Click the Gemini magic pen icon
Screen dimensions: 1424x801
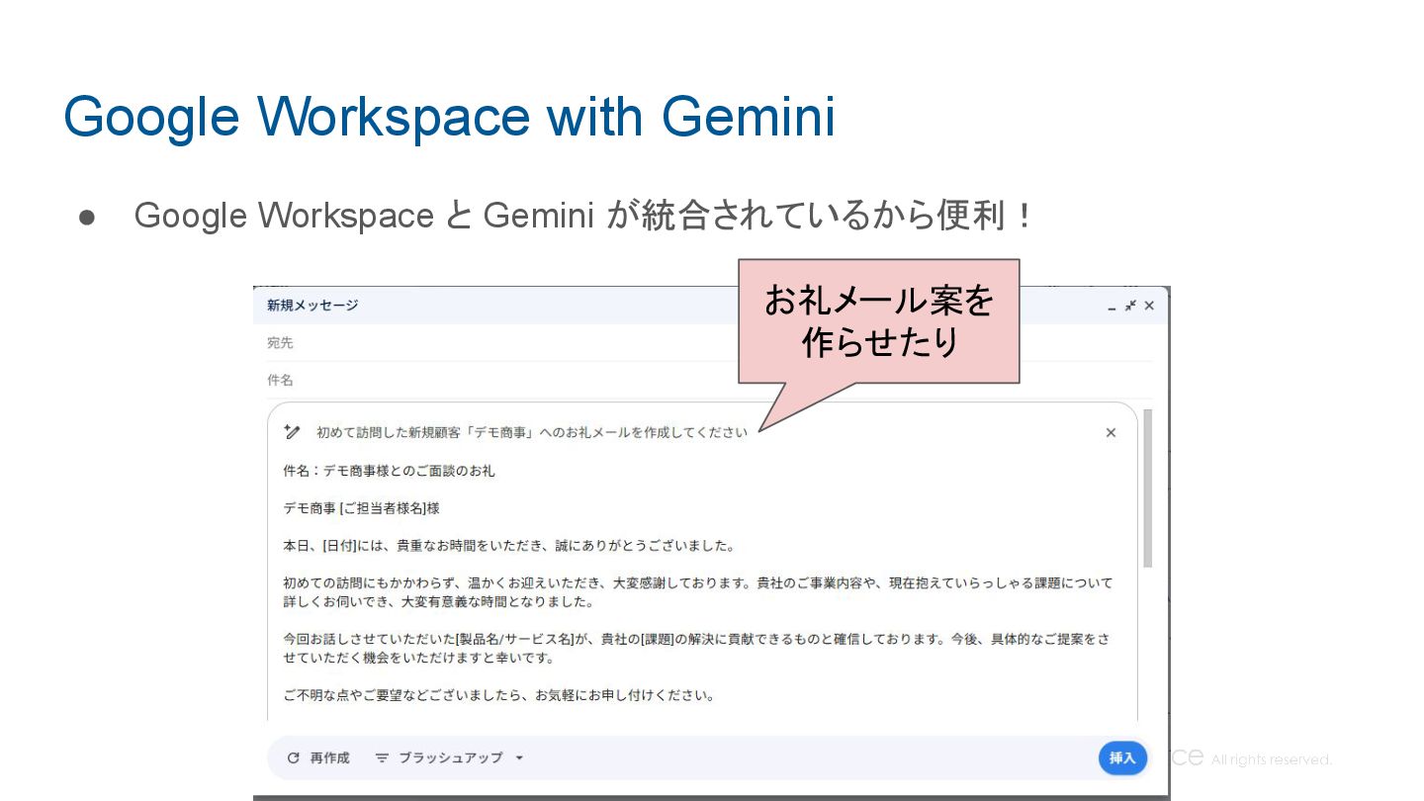pyautogui.click(x=292, y=432)
